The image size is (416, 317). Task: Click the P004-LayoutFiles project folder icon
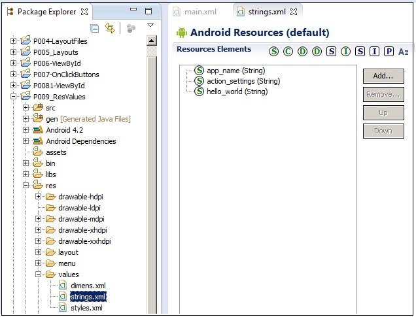click(26, 41)
